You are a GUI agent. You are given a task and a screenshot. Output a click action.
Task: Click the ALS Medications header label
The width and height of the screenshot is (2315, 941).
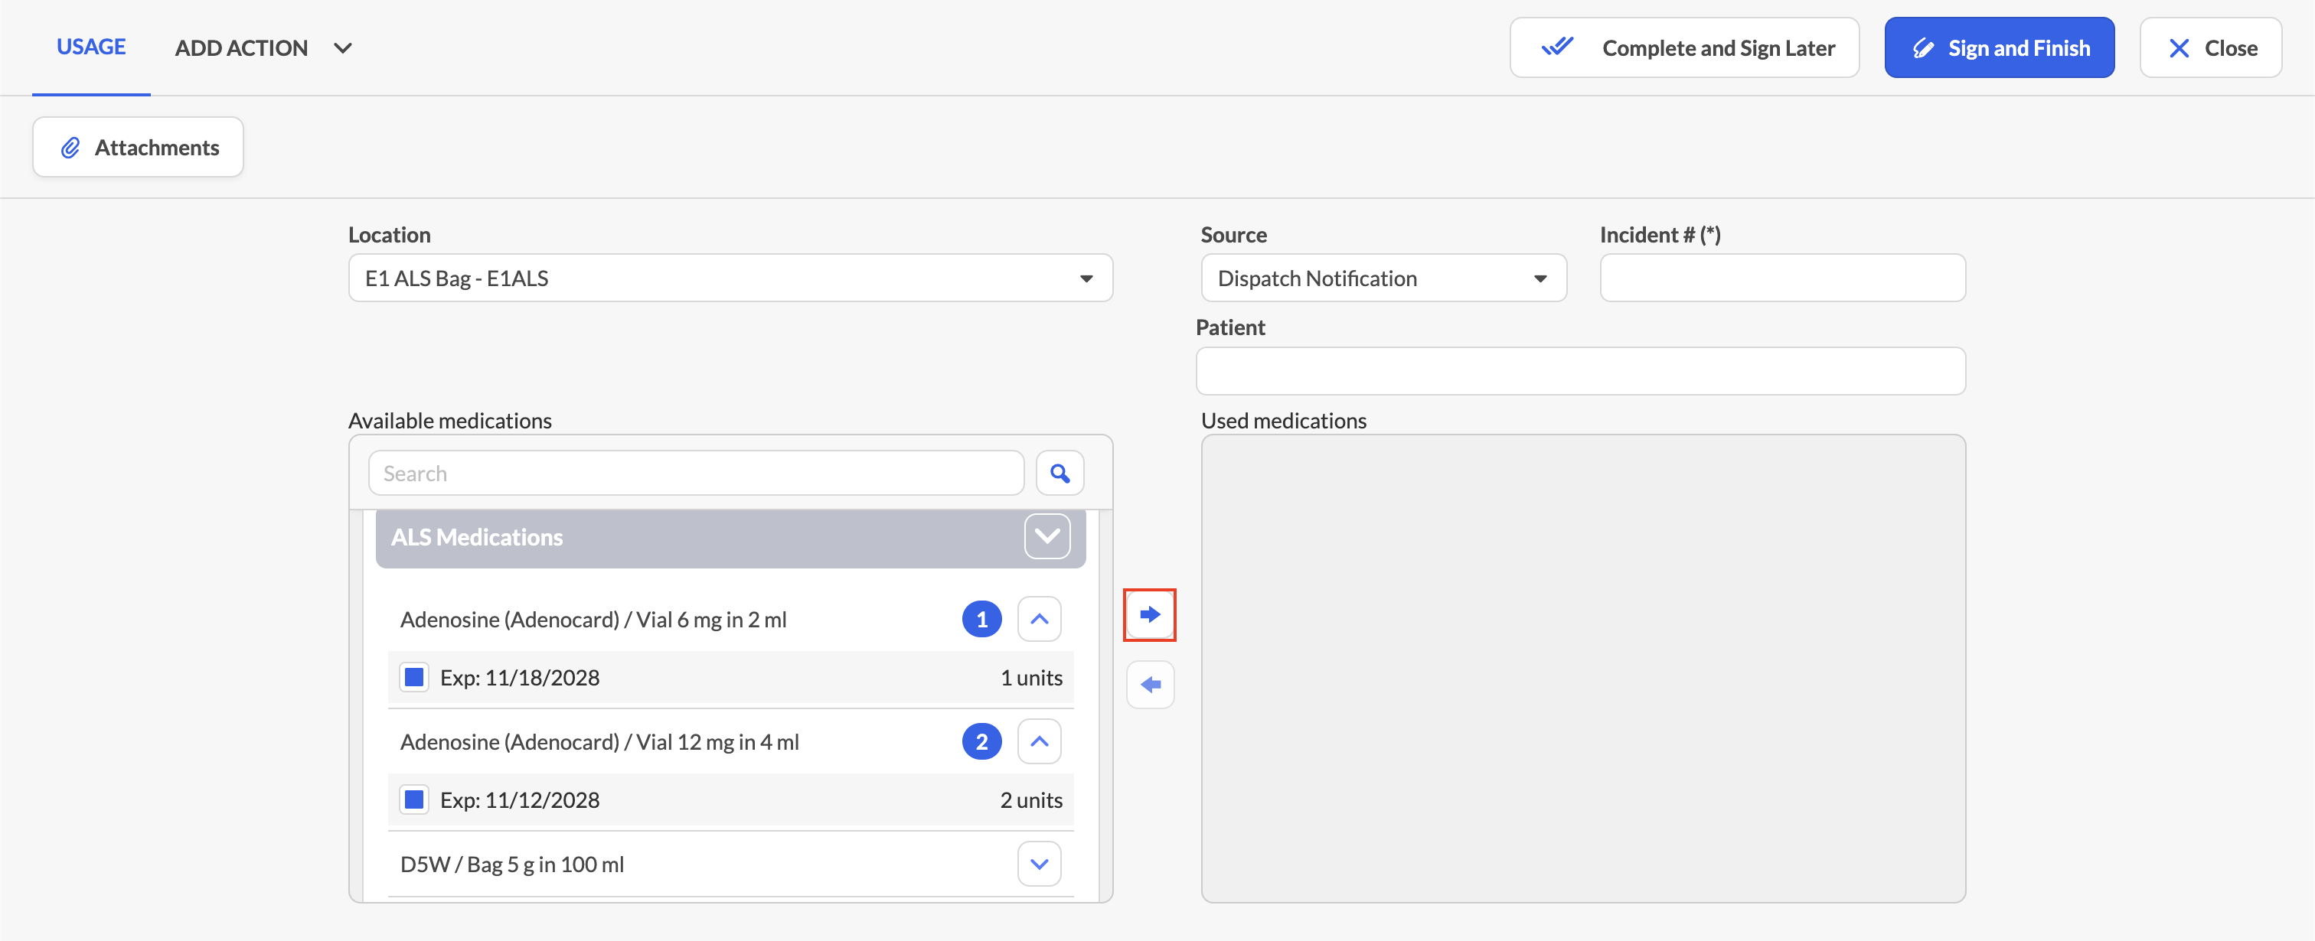[476, 537]
